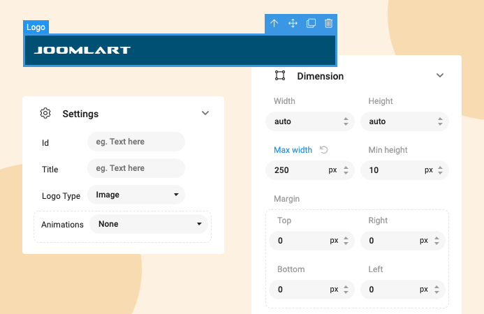Click the Margin Top unit px
Screen dimensions: 484x314
pos(334,241)
